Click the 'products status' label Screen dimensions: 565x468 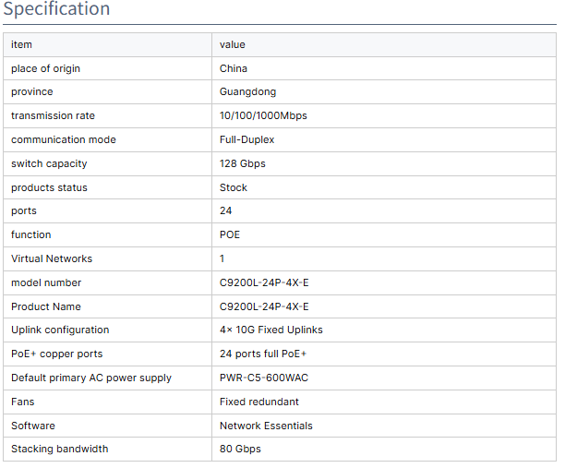coord(49,187)
